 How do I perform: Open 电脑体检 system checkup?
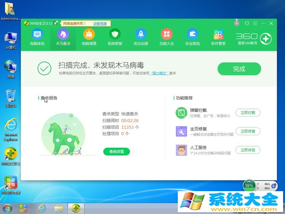(37, 37)
